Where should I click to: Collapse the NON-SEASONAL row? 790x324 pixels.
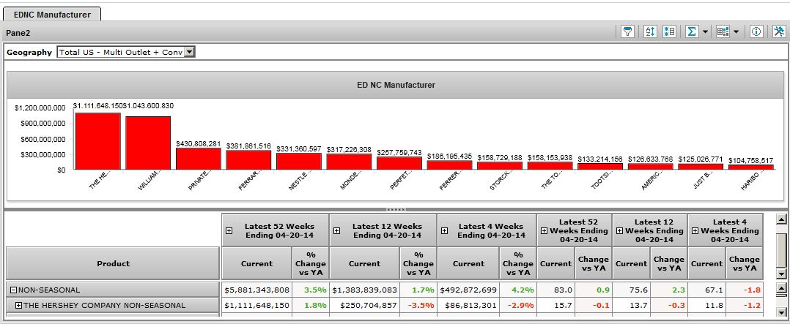[x=12, y=290]
